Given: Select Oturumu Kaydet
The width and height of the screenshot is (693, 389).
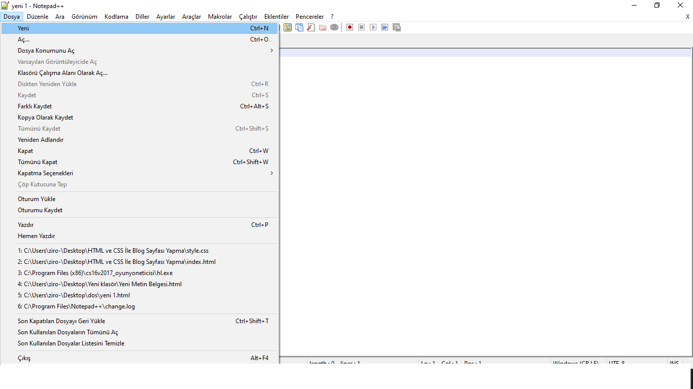Looking at the screenshot, I should (x=140, y=210).
